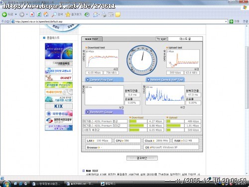
Task: Click the banner directly below KIX
Action: (x=59, y=113)
